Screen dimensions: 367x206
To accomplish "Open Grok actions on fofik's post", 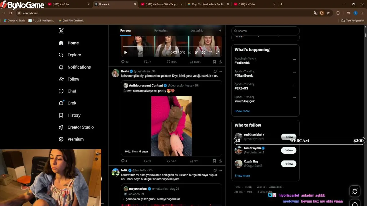I will 215,171.
